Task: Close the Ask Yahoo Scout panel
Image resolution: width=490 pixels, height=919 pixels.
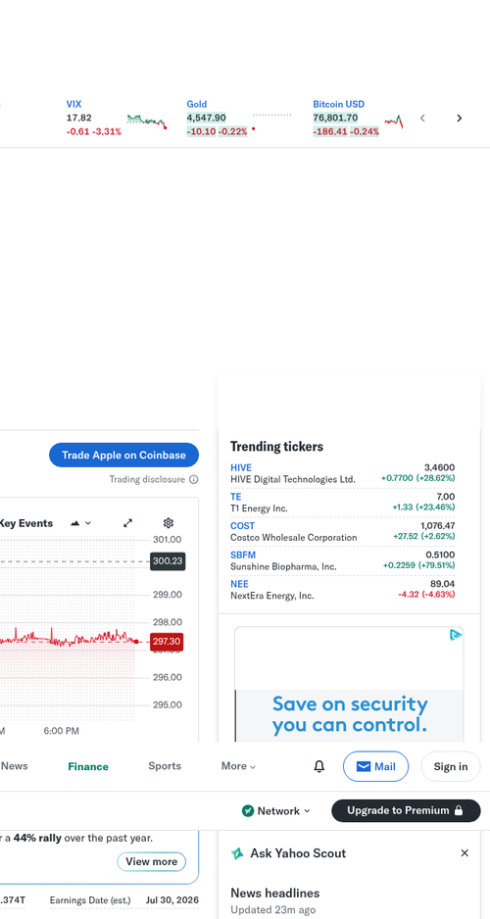Action: [x=465, y=852]
